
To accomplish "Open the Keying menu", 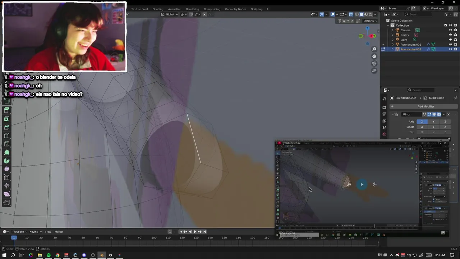I will tap(35, 232).
